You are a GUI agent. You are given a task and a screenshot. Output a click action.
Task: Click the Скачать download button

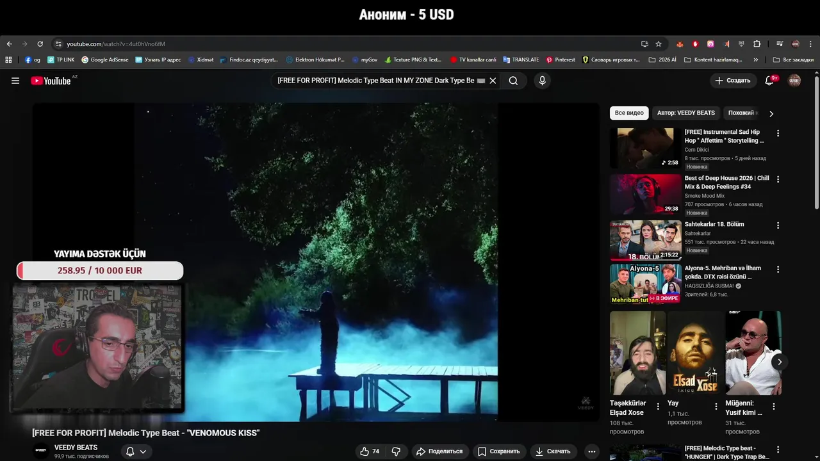[x=553, y=451]
